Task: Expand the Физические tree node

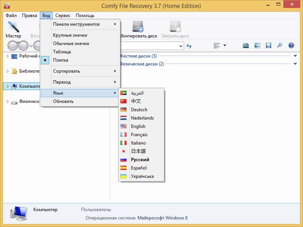Action: point(8,101)
